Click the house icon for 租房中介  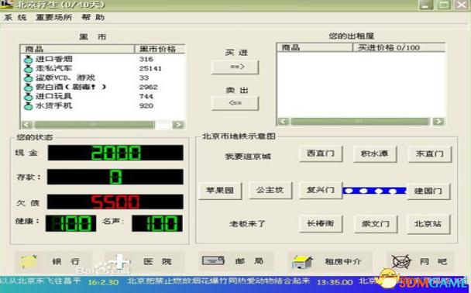[x=302, y=262]
